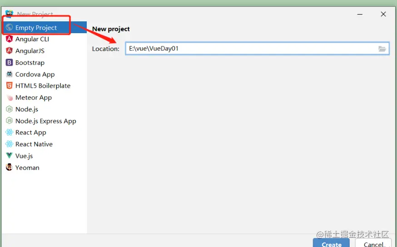Click the Meteor App icon
This screenshot has width=397, height=247.
point(10,98)
